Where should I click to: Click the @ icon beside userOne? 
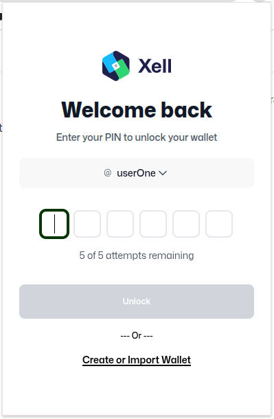tap(108, 173)
